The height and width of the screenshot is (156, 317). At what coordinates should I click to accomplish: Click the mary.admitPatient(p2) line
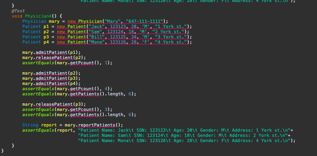[x=51, y=73]
